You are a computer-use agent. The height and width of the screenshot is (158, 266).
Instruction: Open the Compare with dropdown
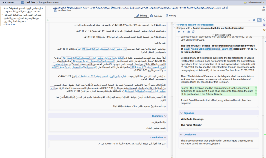point(184,28)
